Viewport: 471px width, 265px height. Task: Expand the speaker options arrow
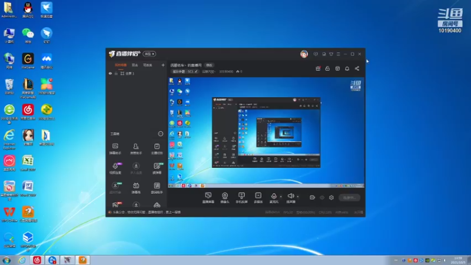298,197
